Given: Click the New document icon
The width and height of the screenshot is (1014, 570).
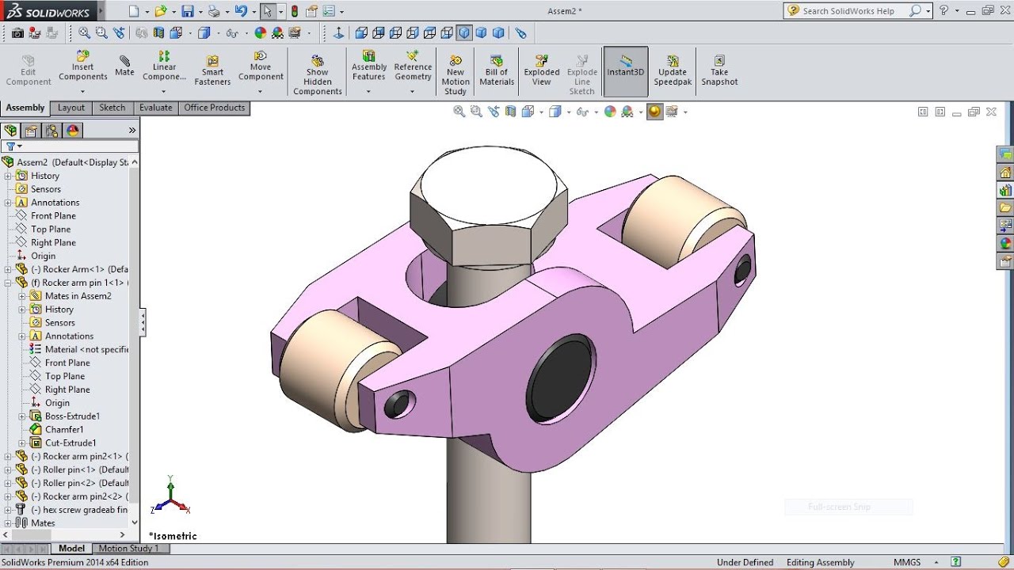Looking at the screenshot, I should pos(134,11).
